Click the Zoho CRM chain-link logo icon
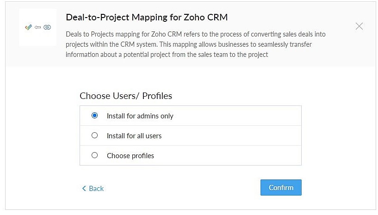Viewport: 378px width, 215px height. (x=47, y=27)
